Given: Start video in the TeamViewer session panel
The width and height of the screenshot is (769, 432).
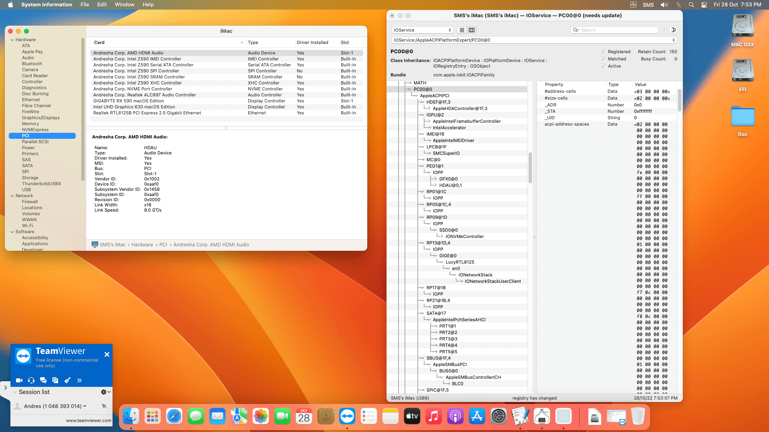Looking at the screenshot, I should tap(19, 380).
